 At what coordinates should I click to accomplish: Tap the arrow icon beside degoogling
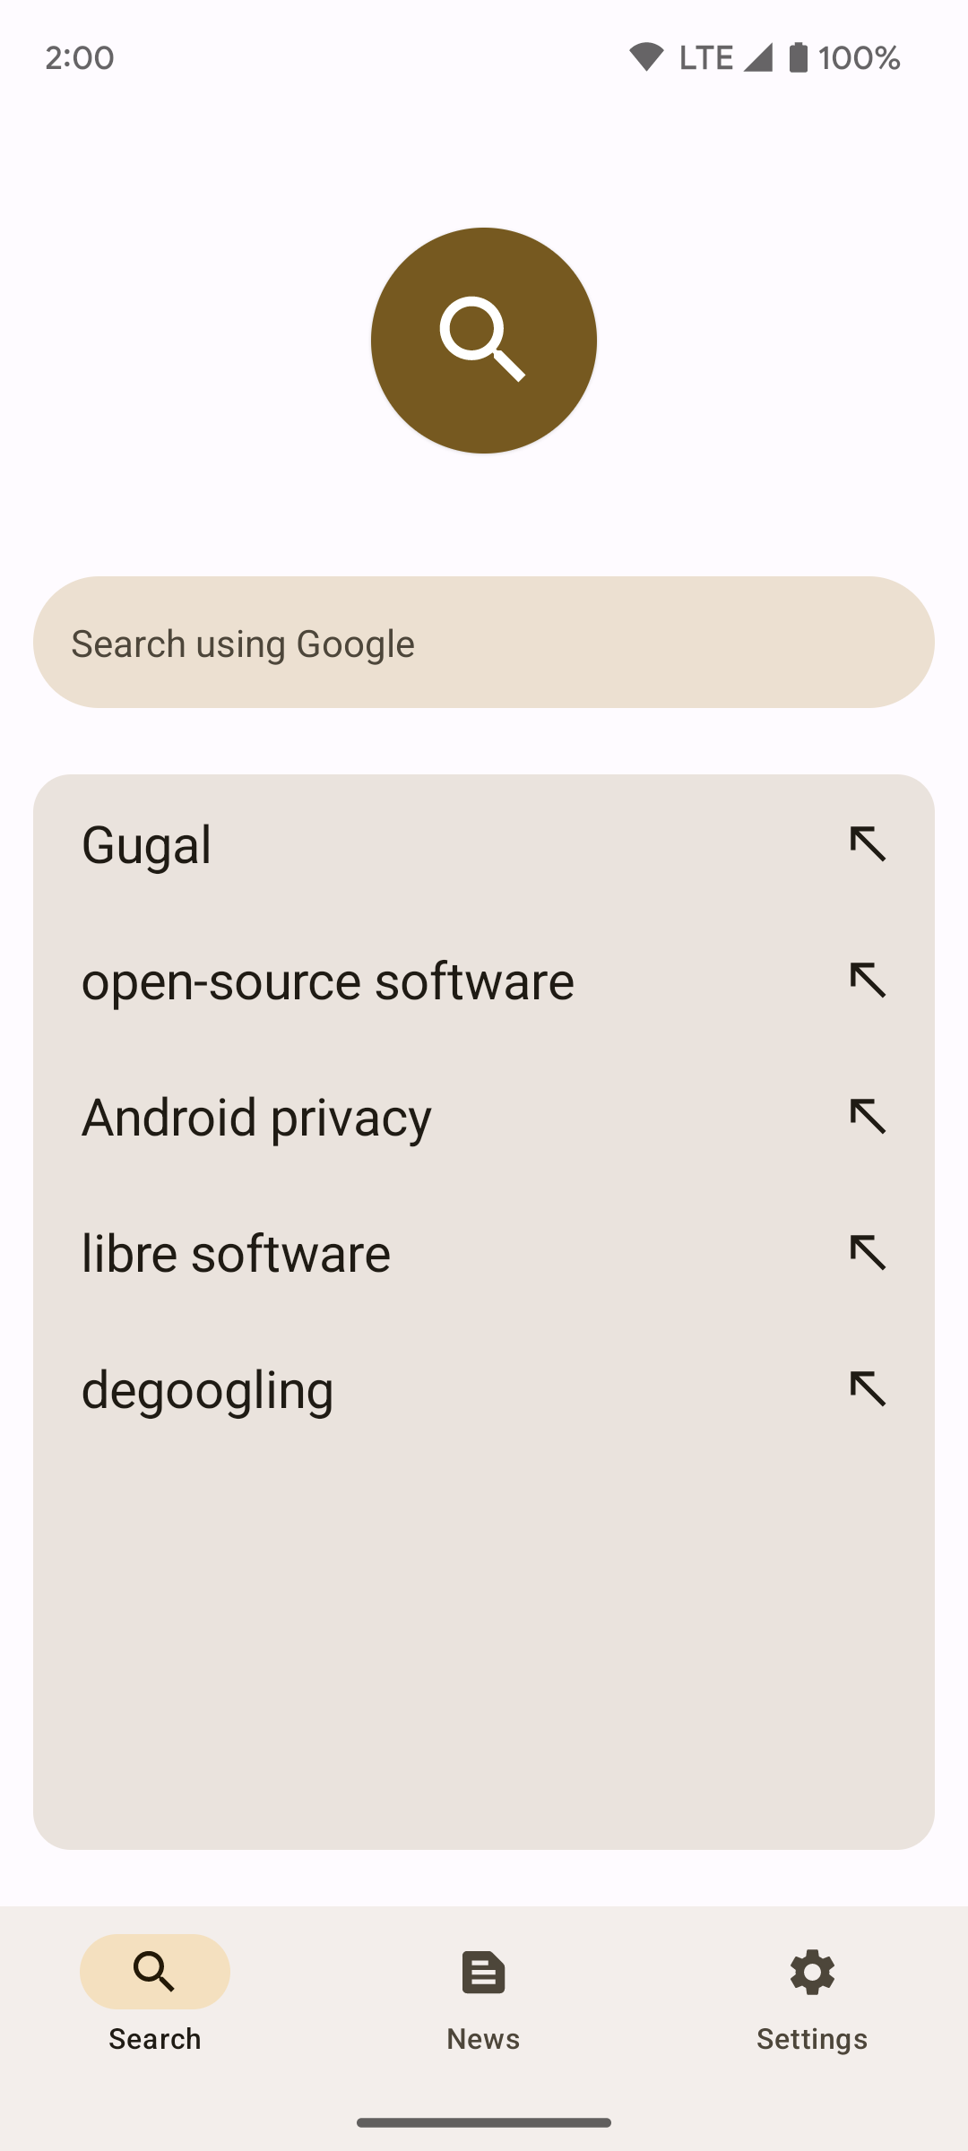tap(868, 1389)
